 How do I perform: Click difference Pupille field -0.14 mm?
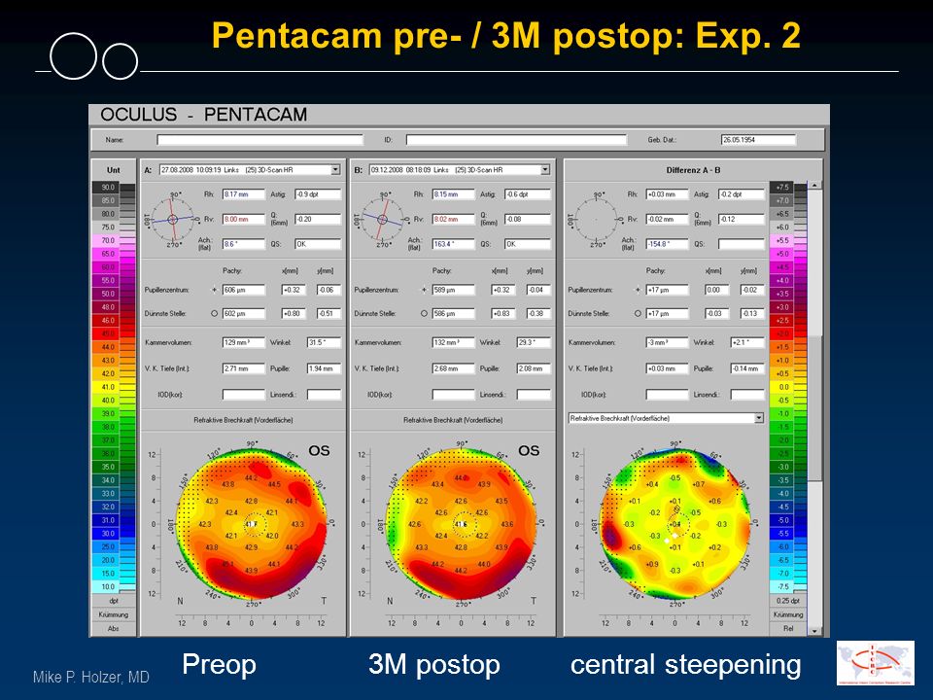(747, 368)
